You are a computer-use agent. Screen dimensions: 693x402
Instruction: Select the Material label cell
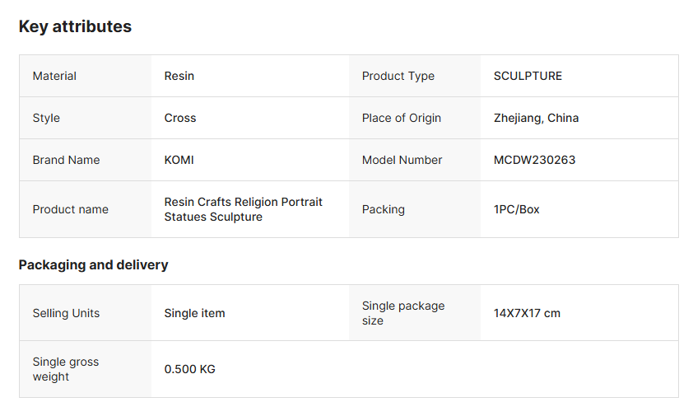[x=54, y=76]
